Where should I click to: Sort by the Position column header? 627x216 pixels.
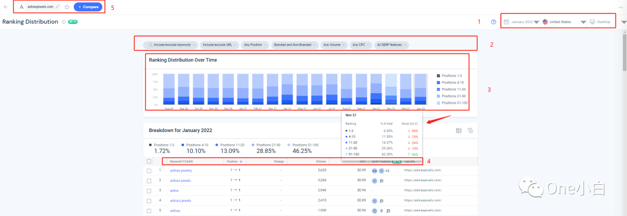[x=235, y=162]
